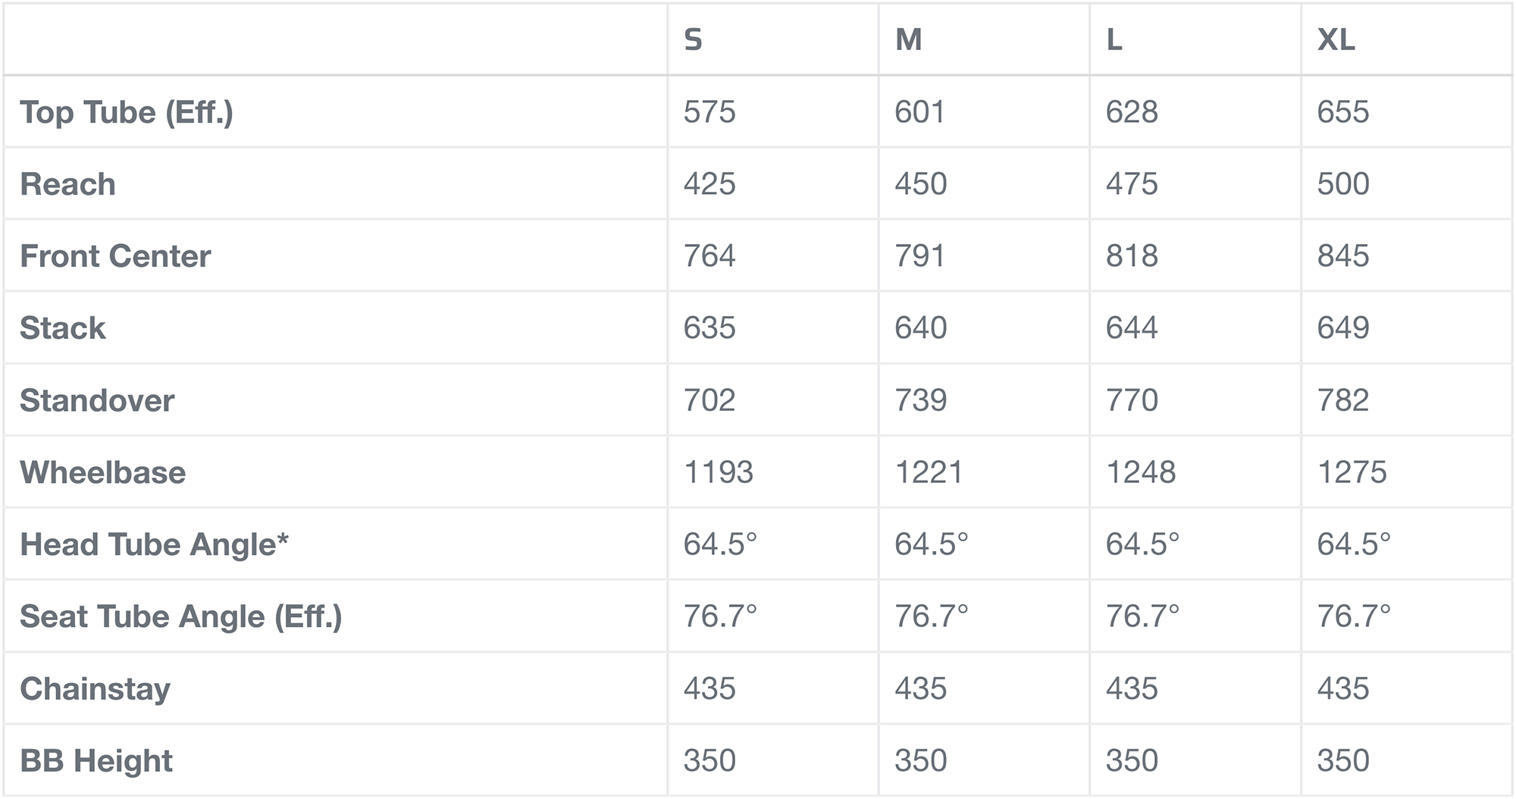The height and width of the screenshot is (799, 1516).
Task: Click the L size column header
Action: [x=1114, y=39]
